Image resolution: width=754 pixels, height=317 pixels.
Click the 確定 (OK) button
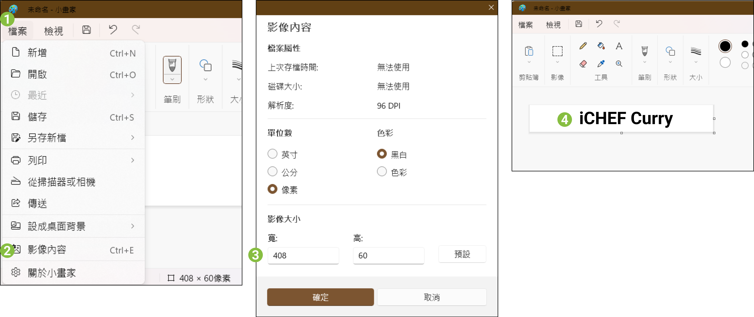(320, 297)
